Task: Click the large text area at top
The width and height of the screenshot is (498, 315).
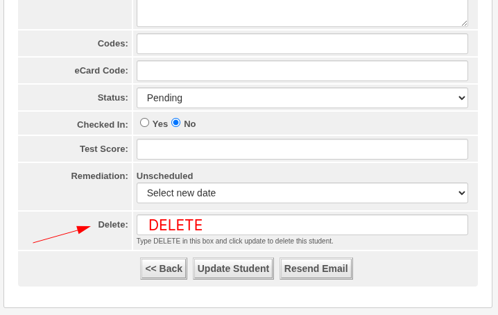Action: (302, 13)
